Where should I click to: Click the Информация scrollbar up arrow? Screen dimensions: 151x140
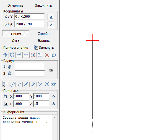(55, 118)
